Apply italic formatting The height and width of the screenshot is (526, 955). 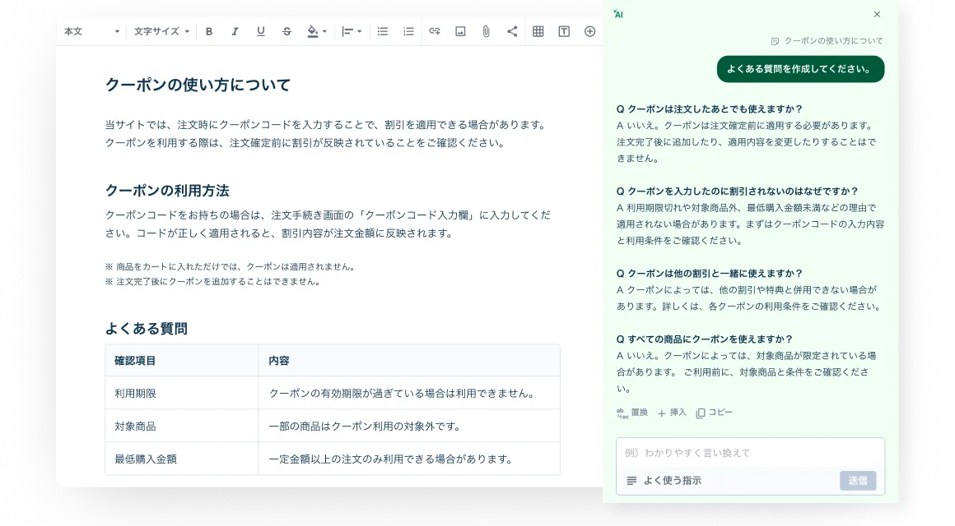tap(235, 31)
